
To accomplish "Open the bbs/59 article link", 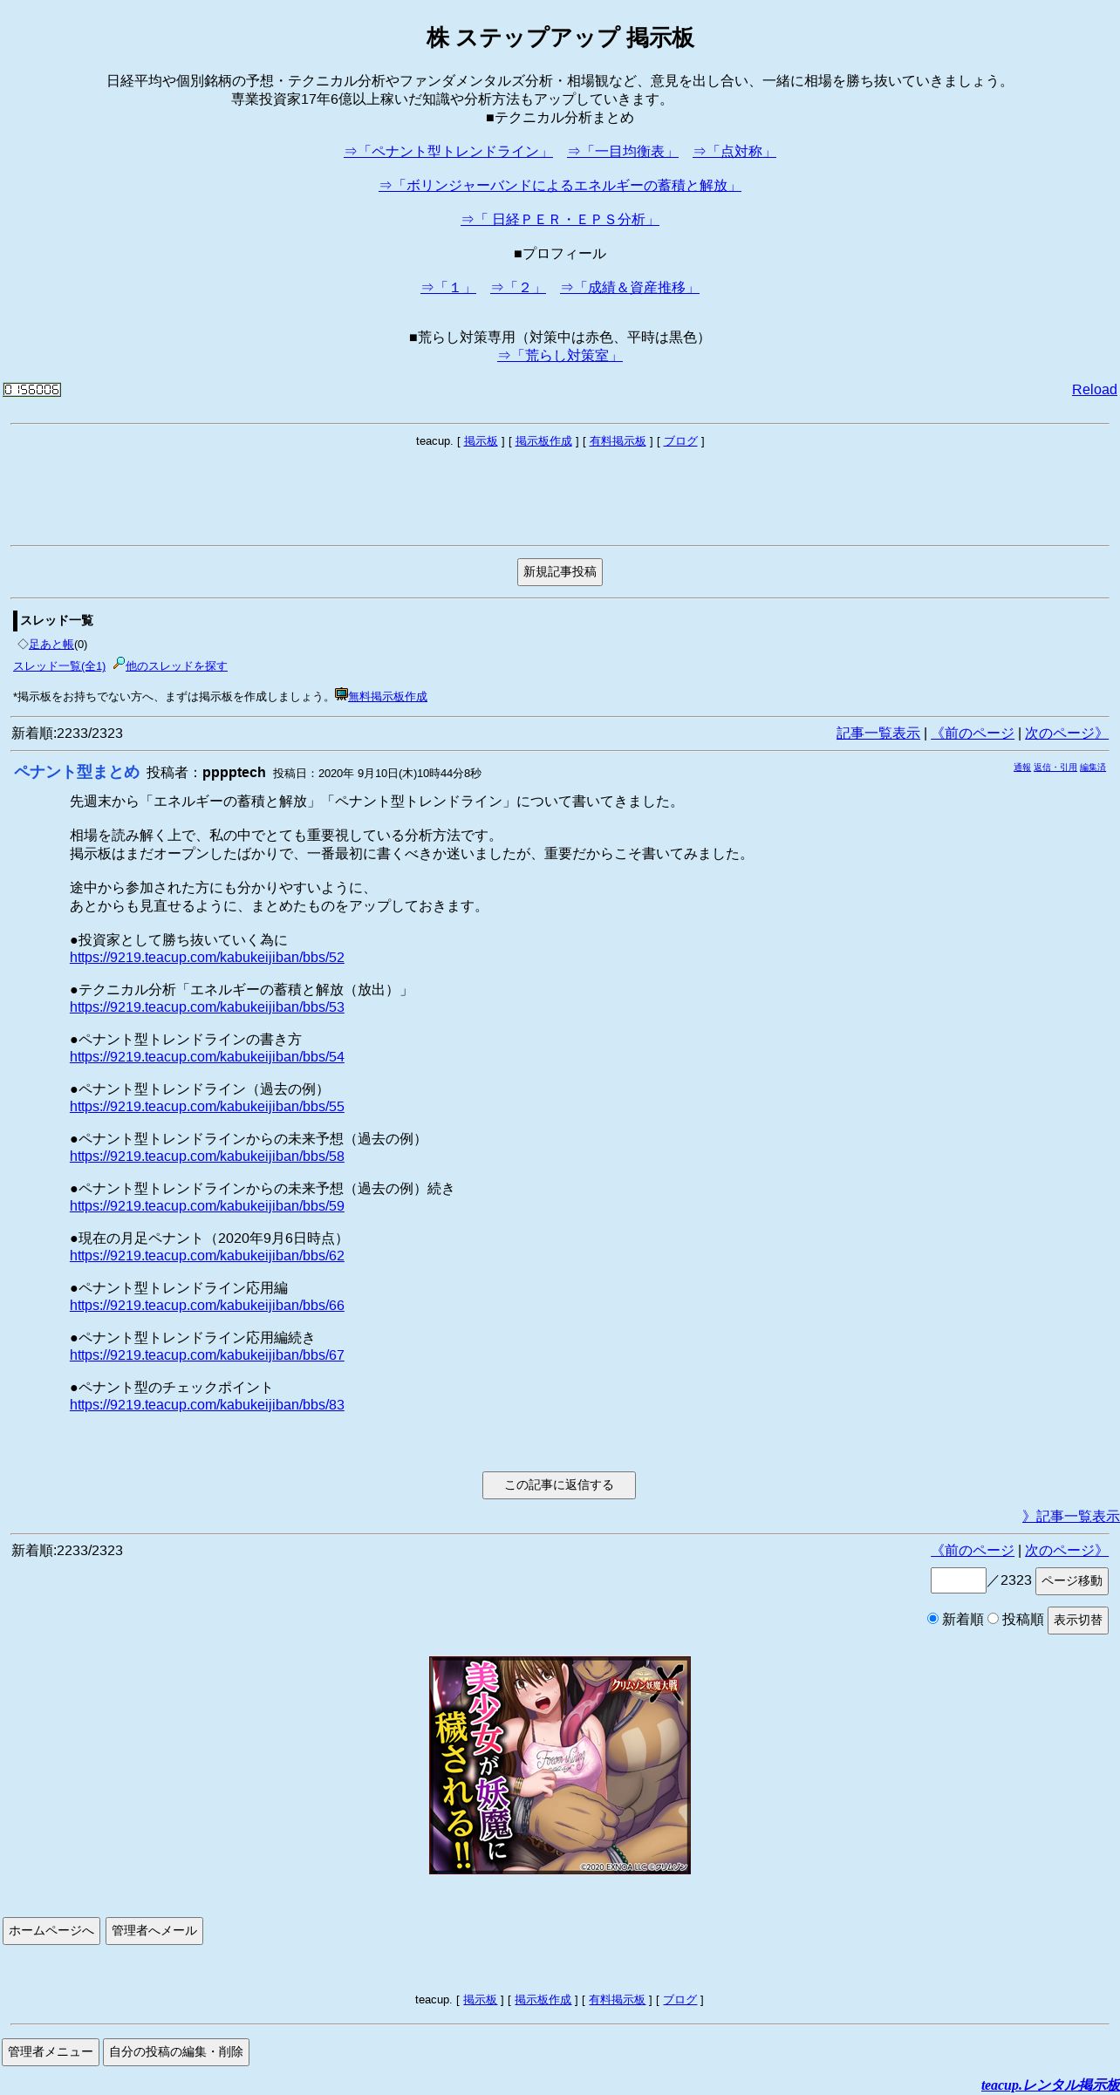I will point(207,1206).
